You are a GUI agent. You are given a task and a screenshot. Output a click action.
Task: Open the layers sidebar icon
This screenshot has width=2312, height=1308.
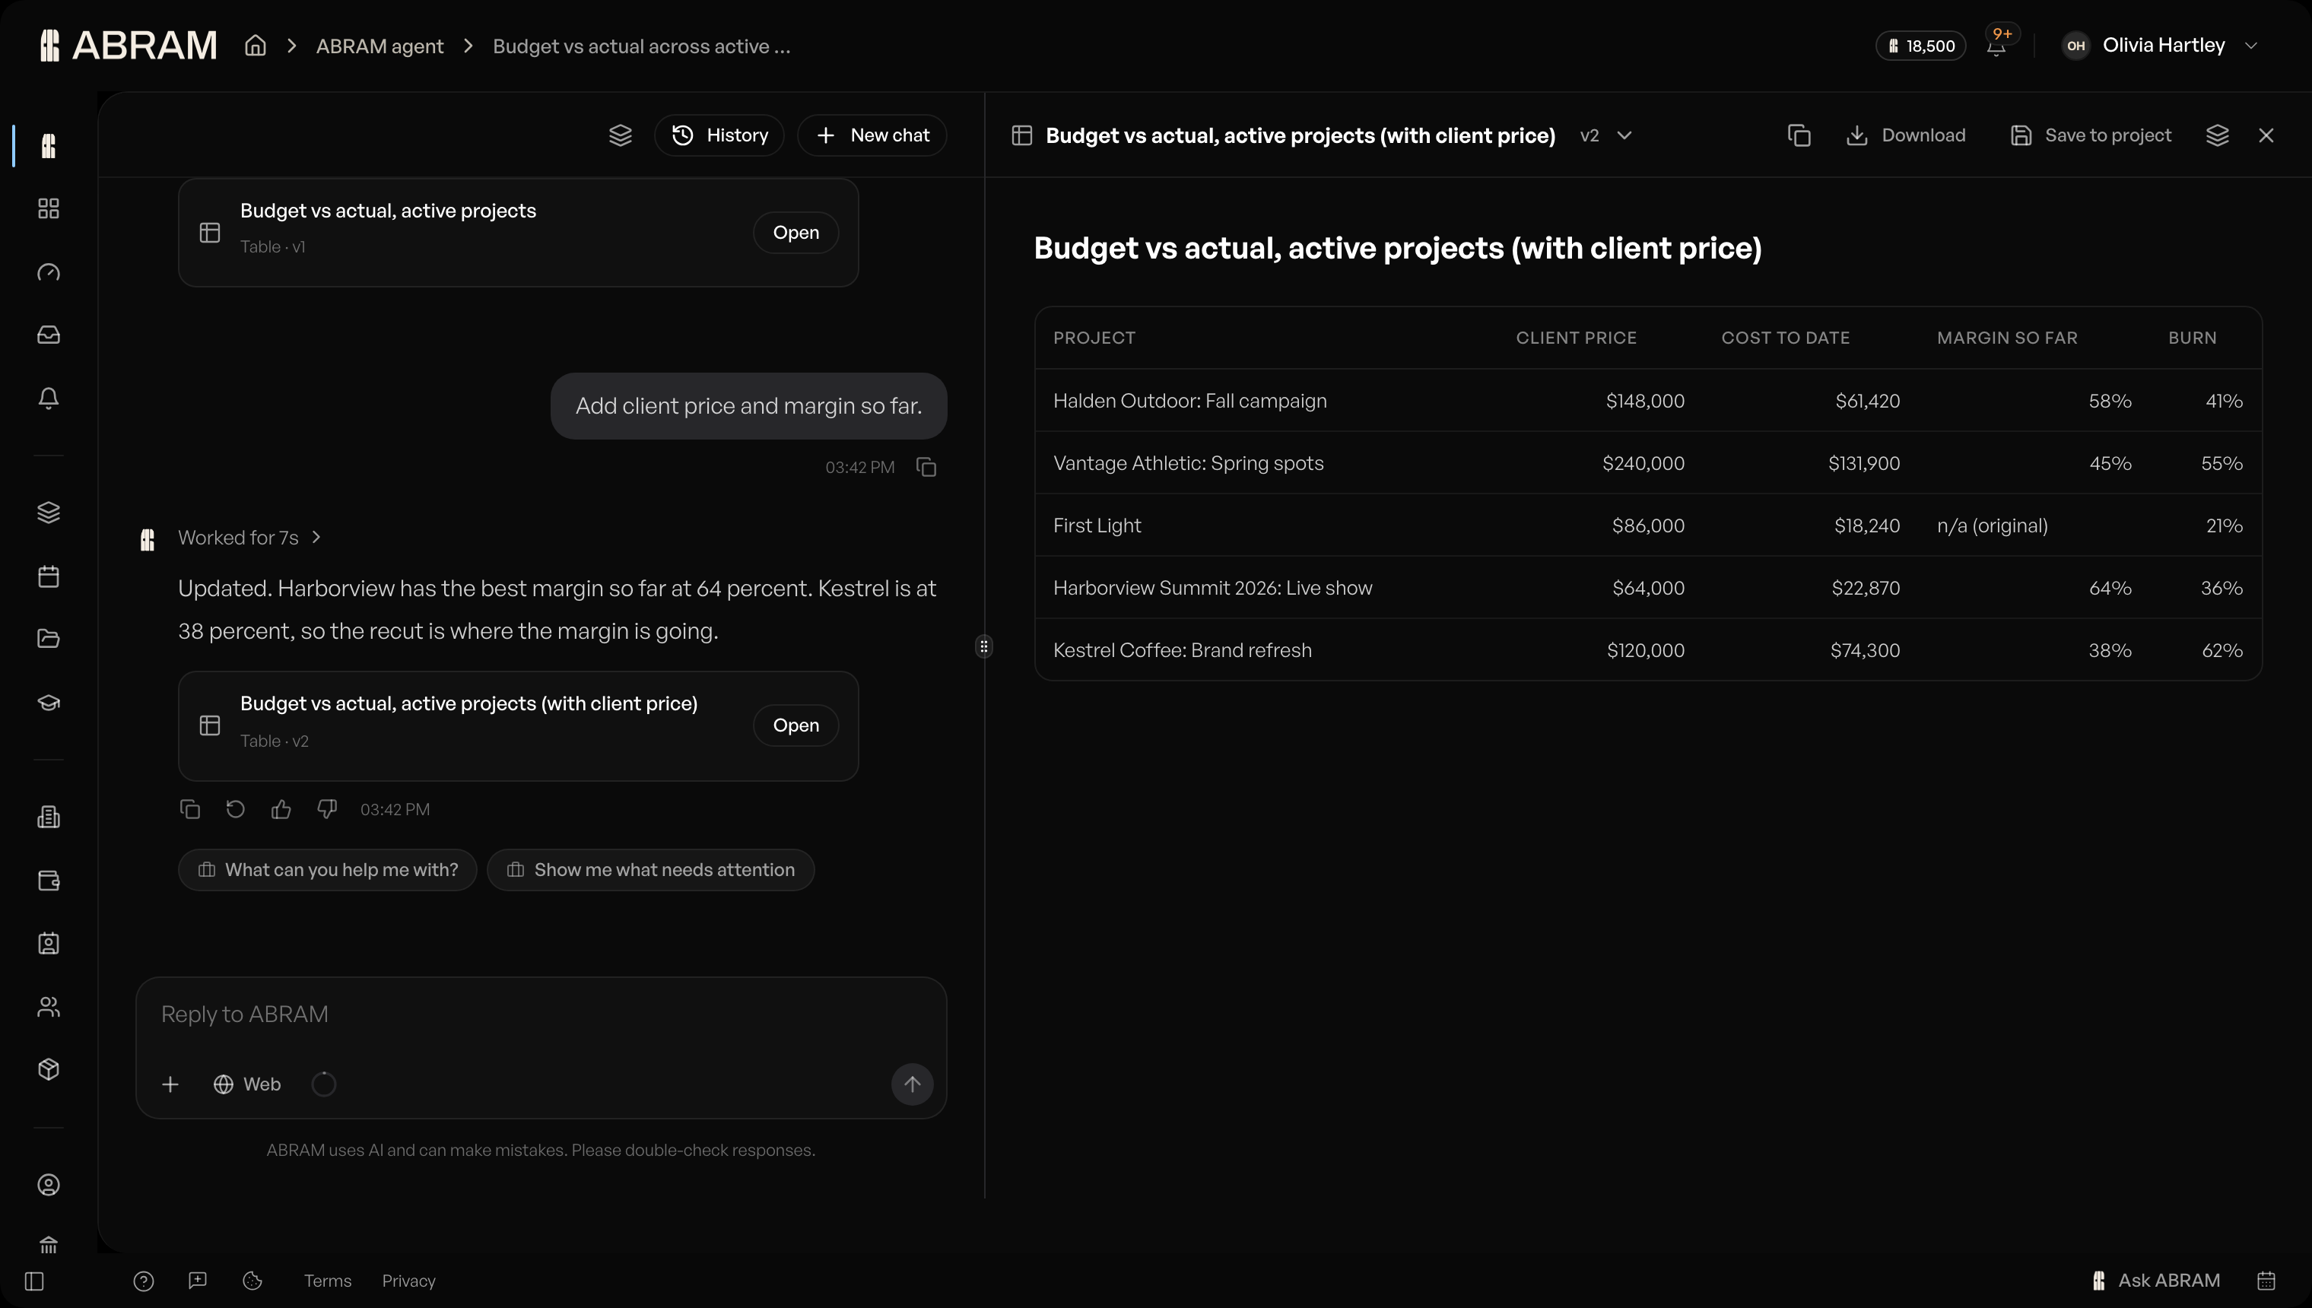(49, 512)
